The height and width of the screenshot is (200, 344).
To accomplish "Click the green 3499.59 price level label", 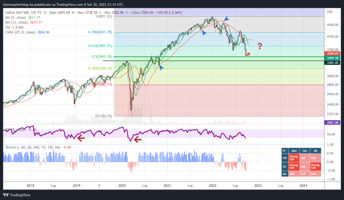I will pos(333,58).
